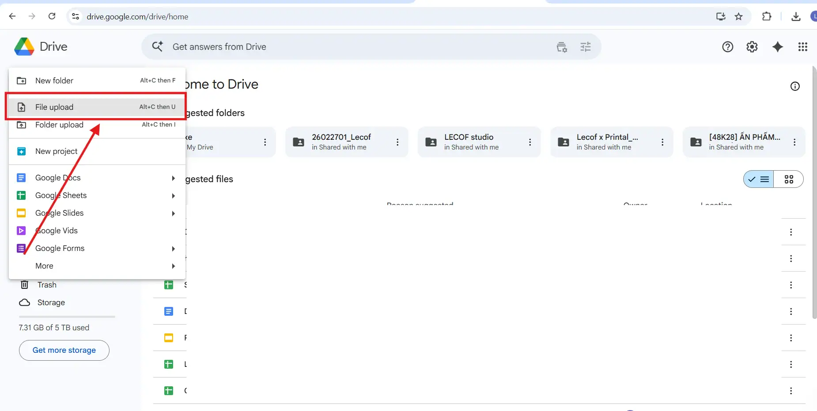Expand the More submenu arrow
This screenshot has height=411, width=817.
pyautogui.click(x=174, y=266)
